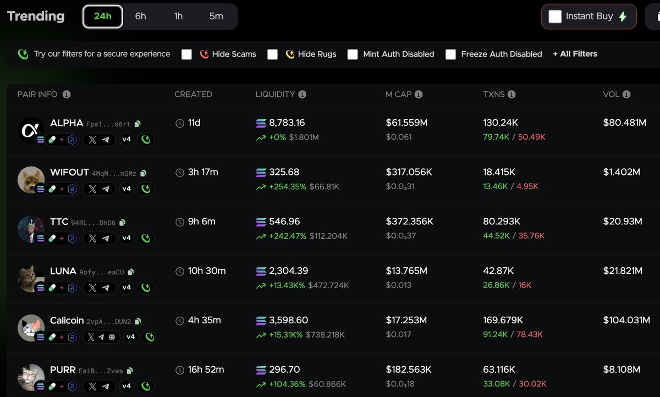Viewport: 660px width, 397px height.
Task: Click TTC transactions count 80.293K
Action: tap(502, 222)
